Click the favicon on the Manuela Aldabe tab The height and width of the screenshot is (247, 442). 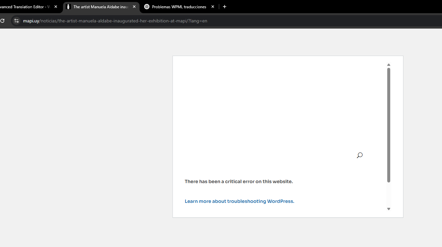click(x=68, y=7)
